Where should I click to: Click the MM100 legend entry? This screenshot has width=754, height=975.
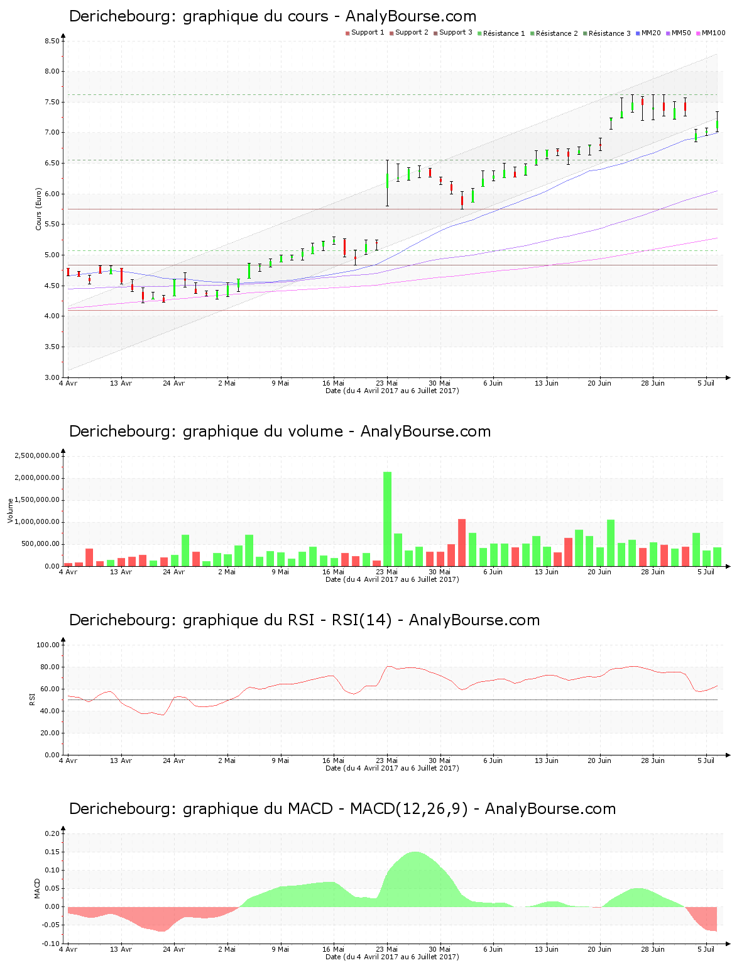click(x=710, y=33)
